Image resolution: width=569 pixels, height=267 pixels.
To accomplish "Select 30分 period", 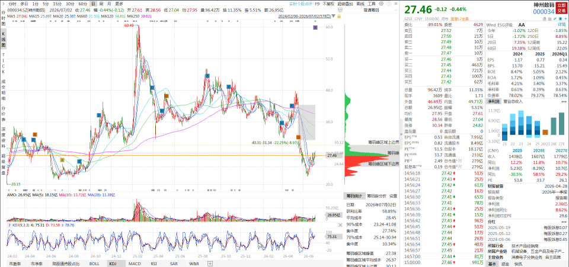I will click(x=70, y=4).
